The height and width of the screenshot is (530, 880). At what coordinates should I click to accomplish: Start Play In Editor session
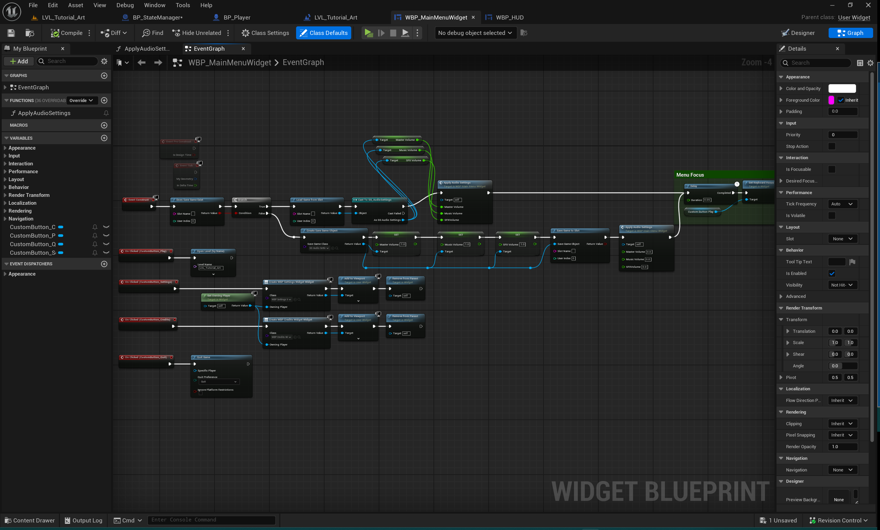coord(368,33)
